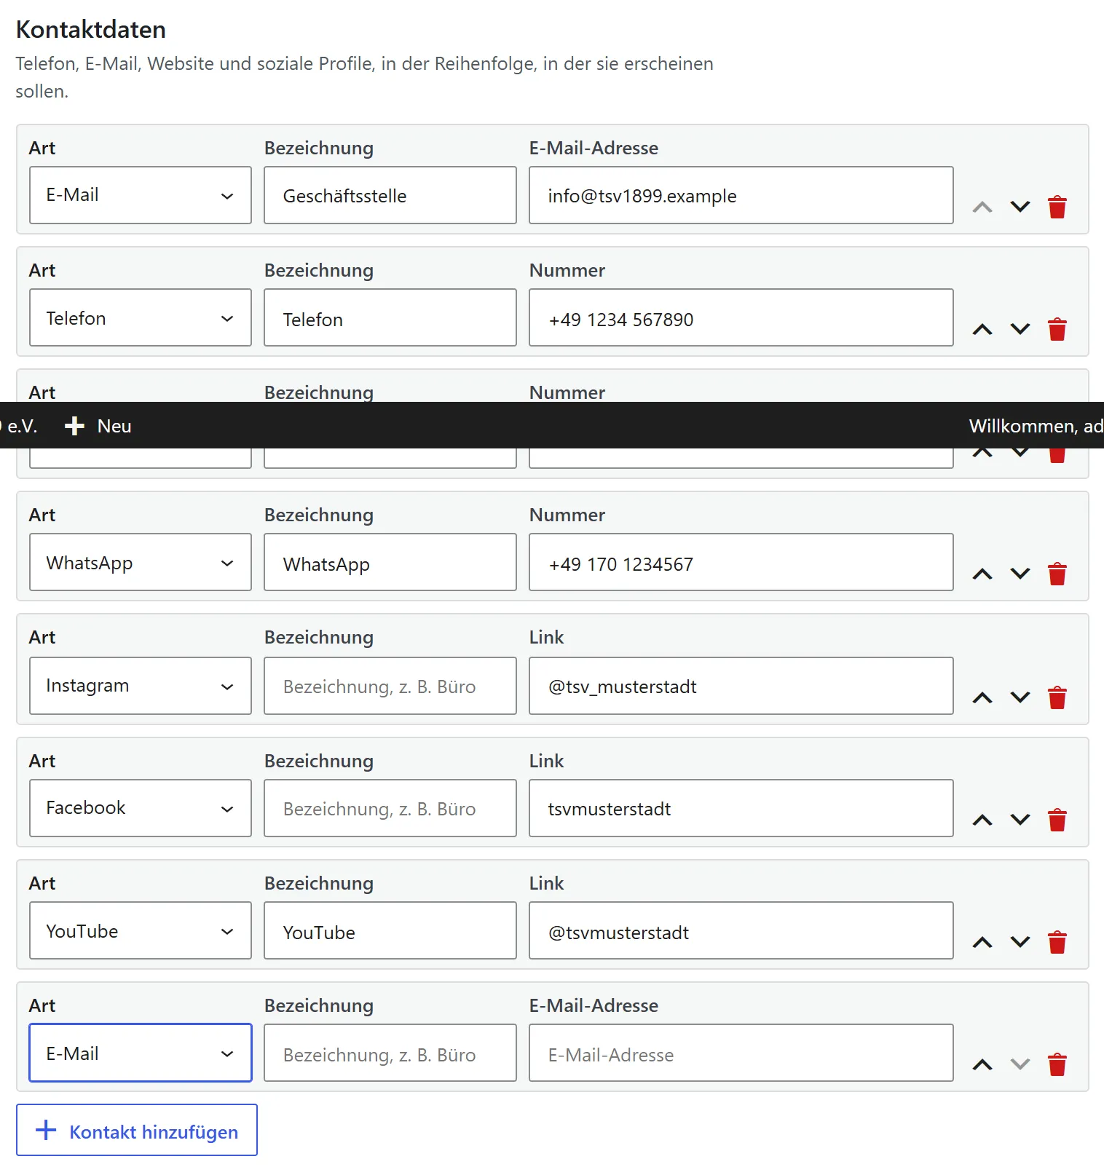Delete the last empty E-Mail row
The height and width of the screenshot is (1175, 1104).
(1057, 1064)
